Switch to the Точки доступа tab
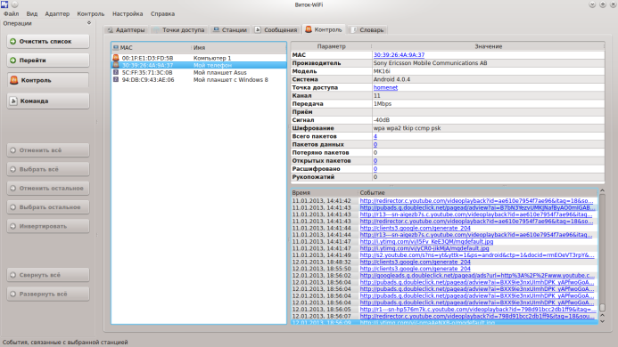Viewport: 618px width, 347px height. [179, 30]
